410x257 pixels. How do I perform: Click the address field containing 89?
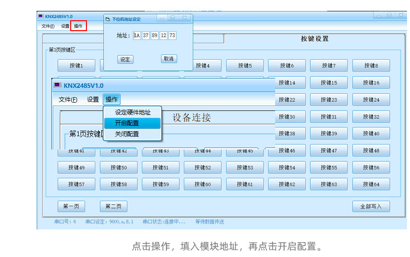pos(155,36)
